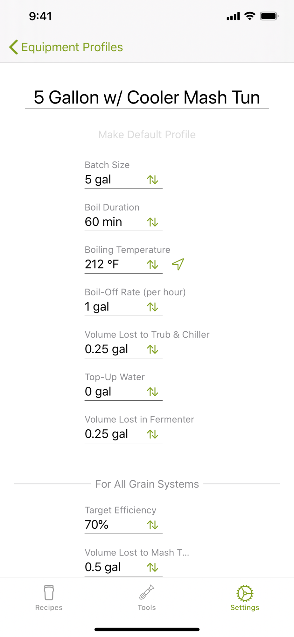Edit the profile name field
The width and height of the screenshot is (294, 637).
click(x=147, y=97)
